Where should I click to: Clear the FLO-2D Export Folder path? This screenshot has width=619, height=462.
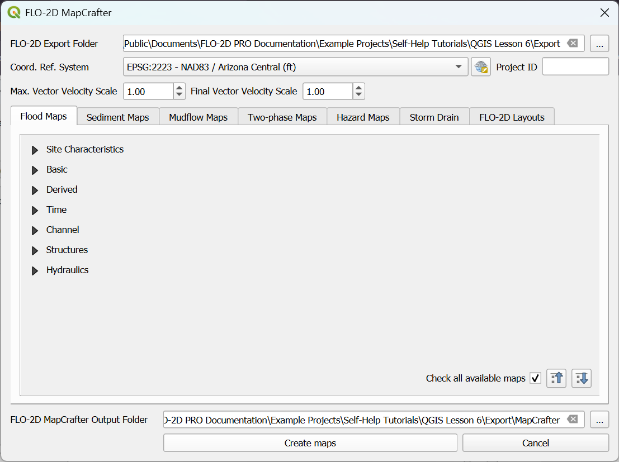point(572,44)
